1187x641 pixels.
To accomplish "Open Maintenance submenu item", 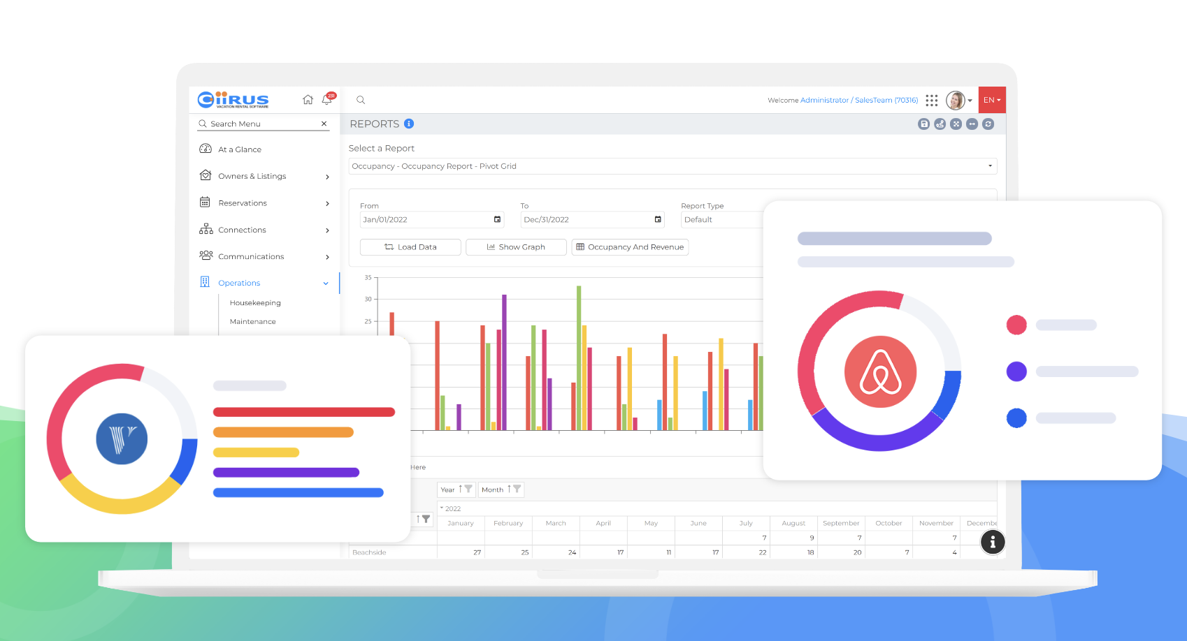I will click(x=252, y=322).
